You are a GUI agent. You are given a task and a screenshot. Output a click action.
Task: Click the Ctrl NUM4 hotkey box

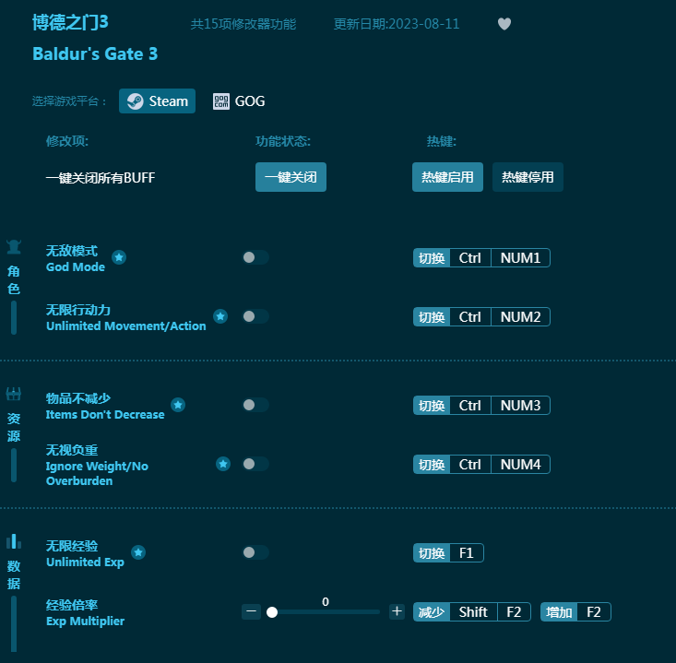481,464
